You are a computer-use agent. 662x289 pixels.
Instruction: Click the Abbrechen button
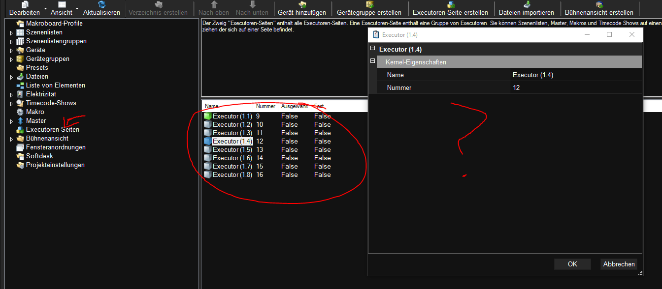point(619,264)
